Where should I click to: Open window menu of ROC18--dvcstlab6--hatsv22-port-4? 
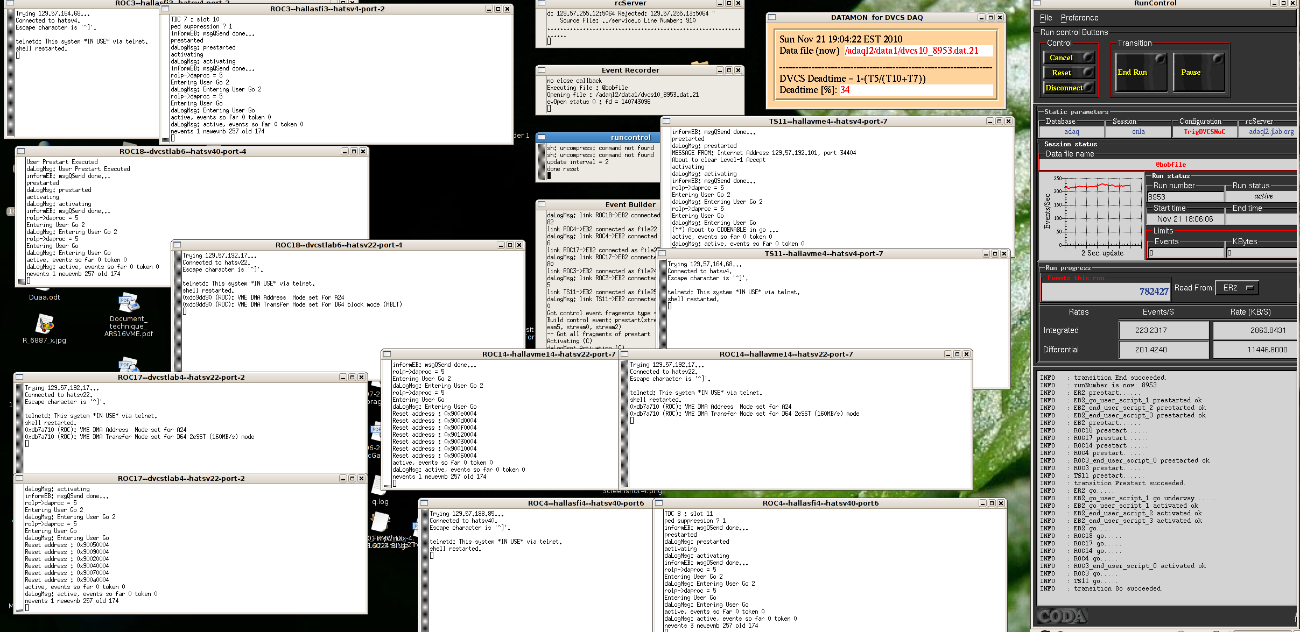click(x=177, y=245)
